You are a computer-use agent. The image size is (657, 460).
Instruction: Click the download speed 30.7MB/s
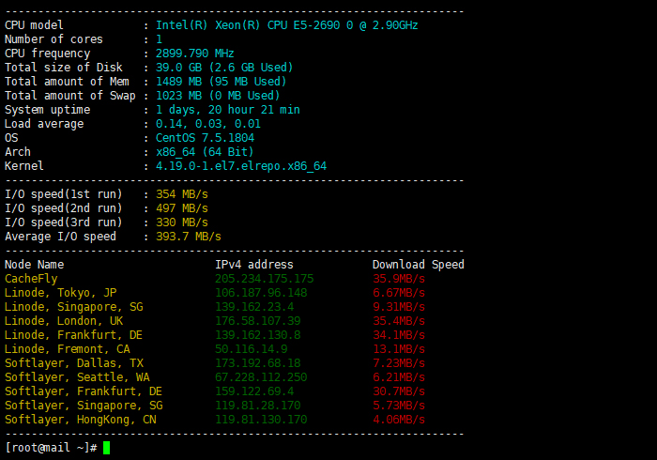point(399,391)
